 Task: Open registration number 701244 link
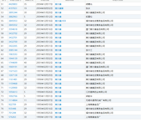[x=12, y=113]
